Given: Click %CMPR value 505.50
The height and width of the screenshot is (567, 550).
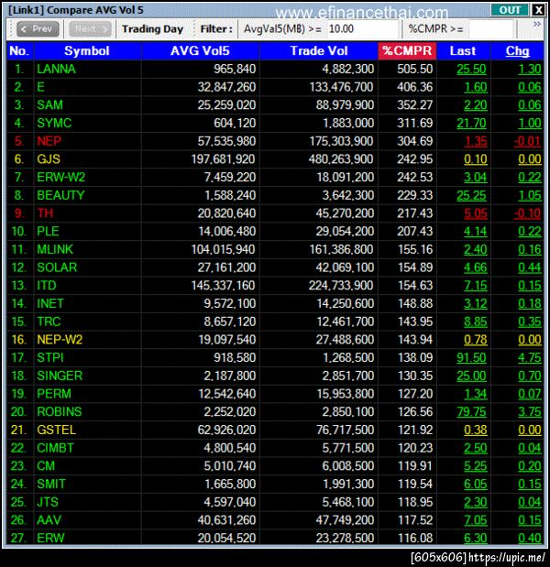Looking at the screenshot, I should pos(414,69).
